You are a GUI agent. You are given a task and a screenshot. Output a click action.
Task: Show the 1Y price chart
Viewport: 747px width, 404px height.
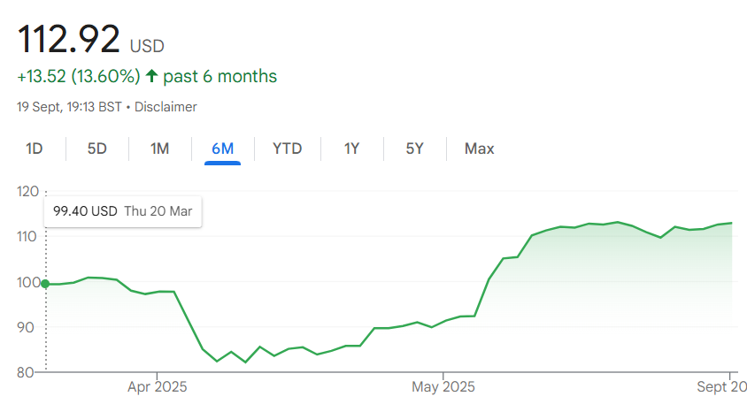click(x=351, y=149)
